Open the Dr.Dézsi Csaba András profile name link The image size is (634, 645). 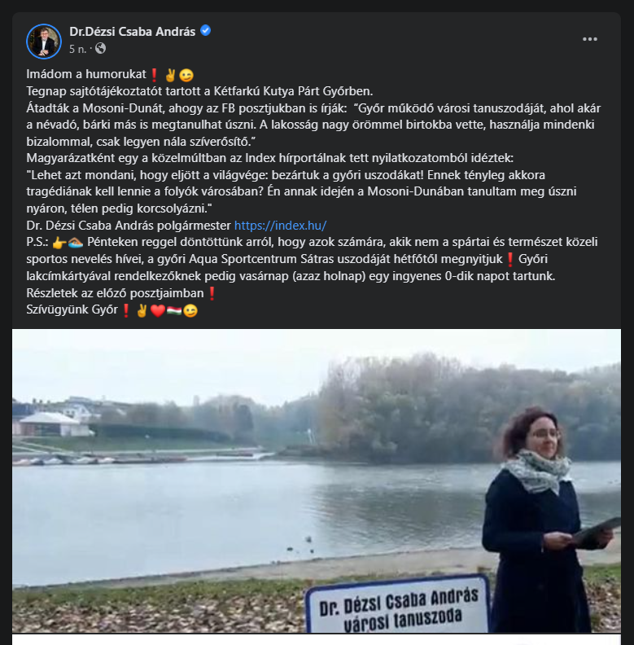coord(132,32)
